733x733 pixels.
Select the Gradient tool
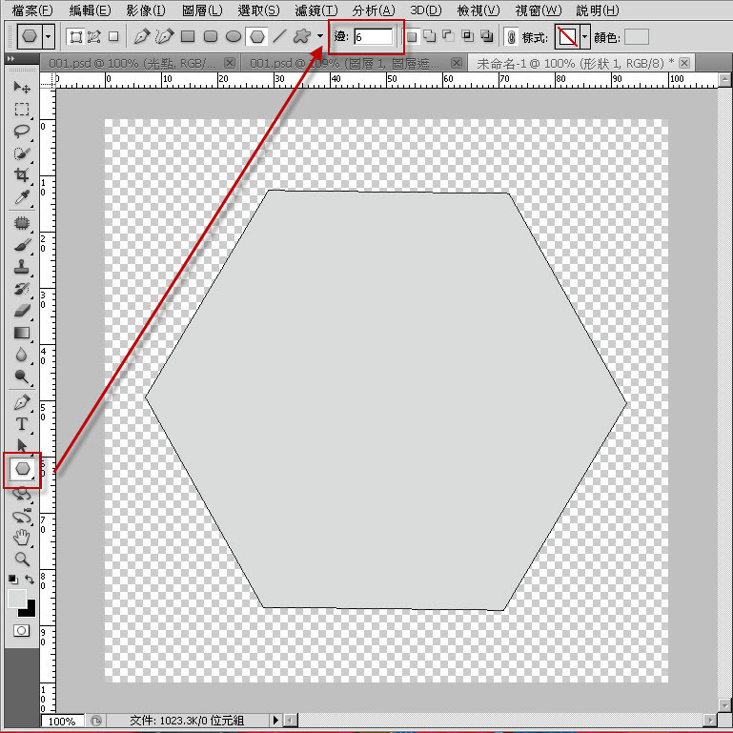click(22, 333)
